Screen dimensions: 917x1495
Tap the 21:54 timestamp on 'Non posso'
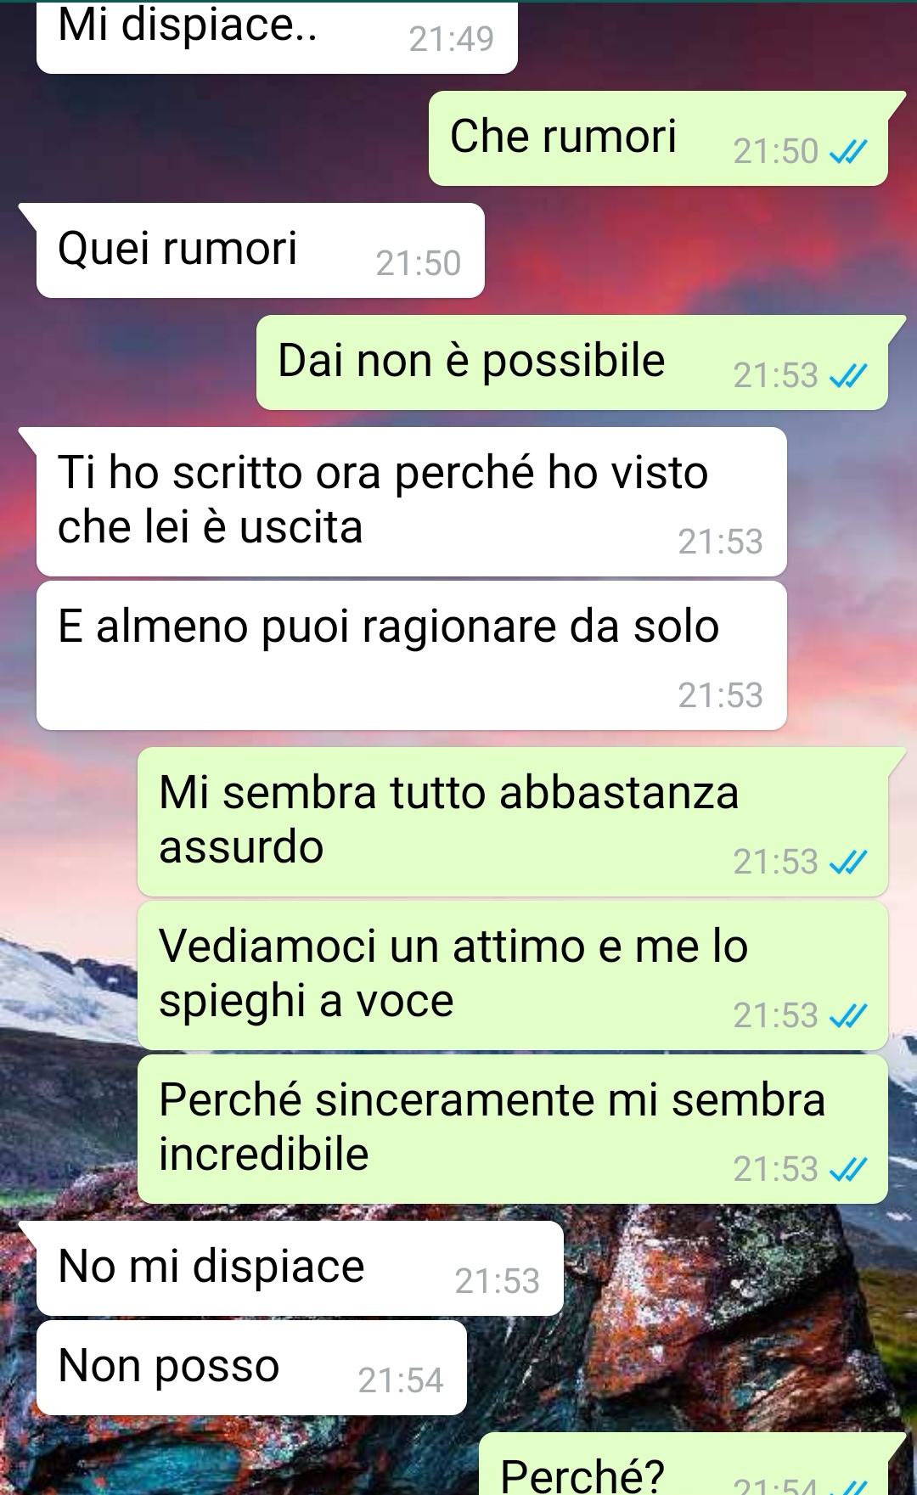(x=401, y=1381)
